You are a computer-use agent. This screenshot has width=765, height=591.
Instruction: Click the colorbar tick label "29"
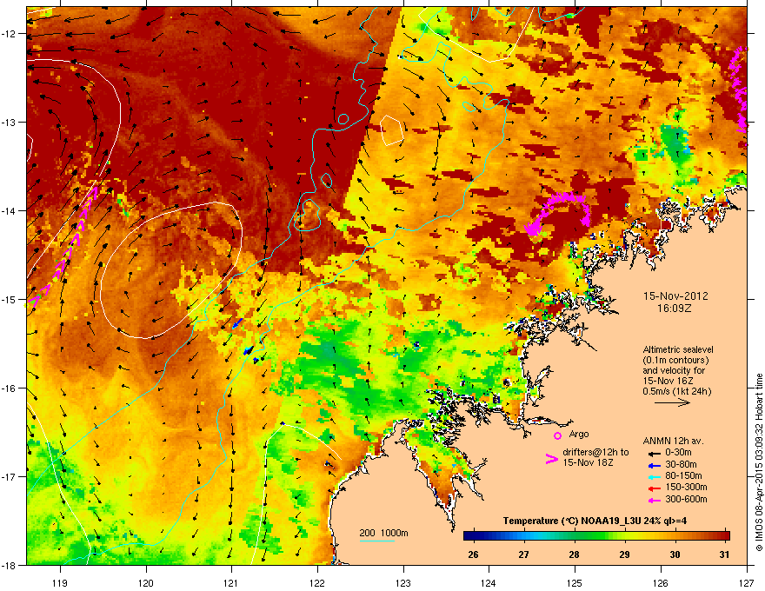click(x=624, y=554)
